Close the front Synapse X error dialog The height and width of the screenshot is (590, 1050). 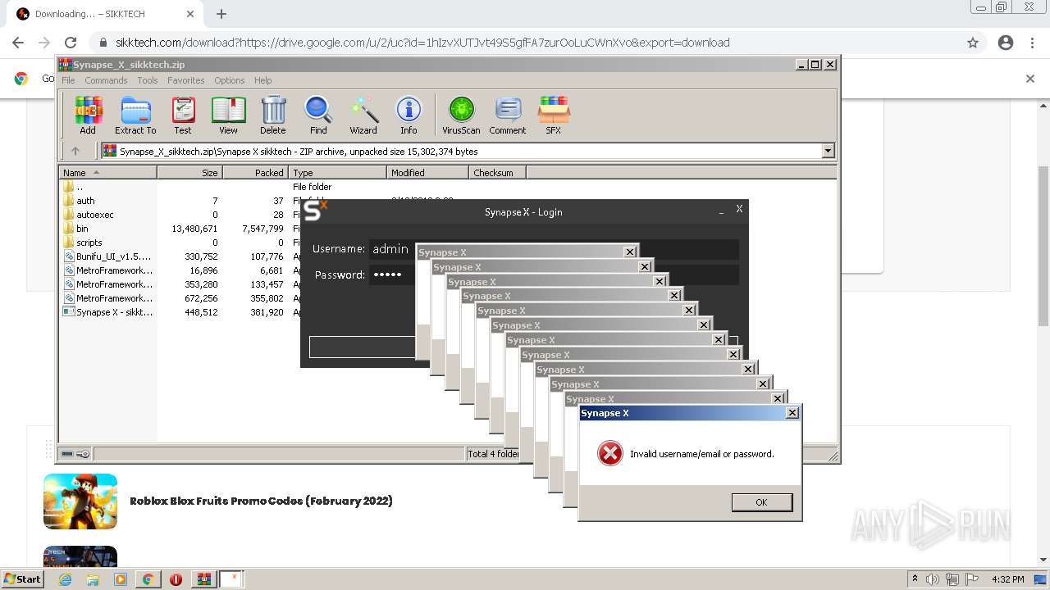pyautogui.click(x=792, y=413)
